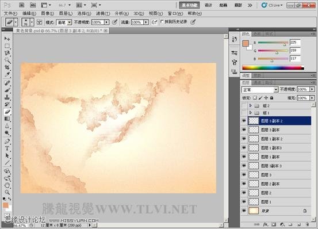Select the Move tool

7,39
